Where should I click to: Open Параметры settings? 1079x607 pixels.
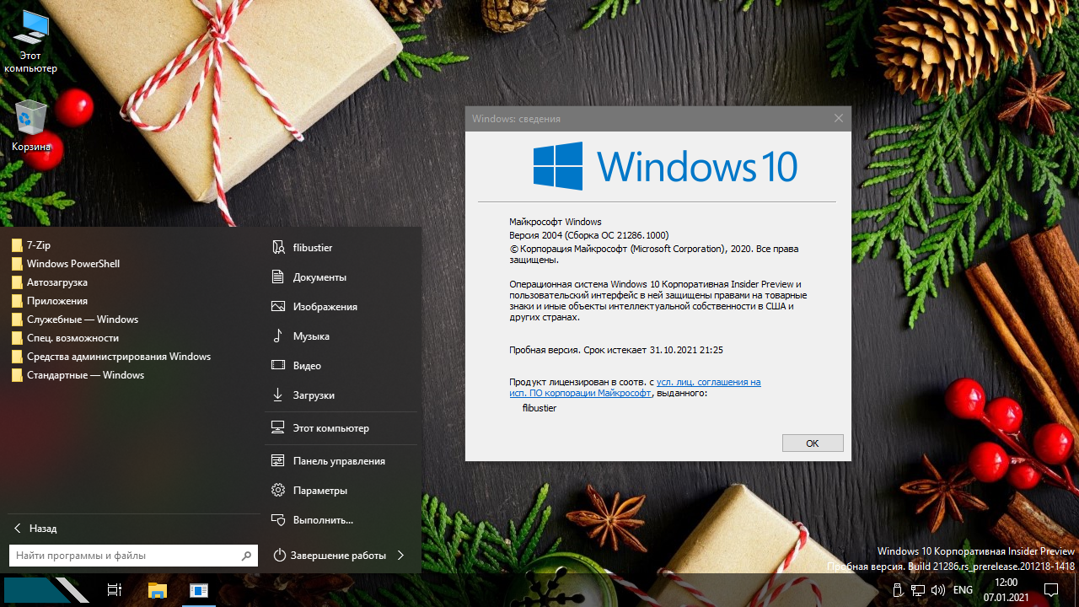[x=341, y=491]
